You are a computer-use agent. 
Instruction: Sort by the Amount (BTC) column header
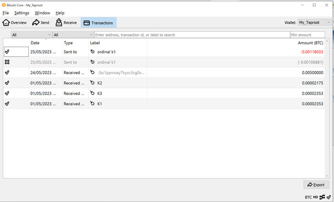click(311, 43)
